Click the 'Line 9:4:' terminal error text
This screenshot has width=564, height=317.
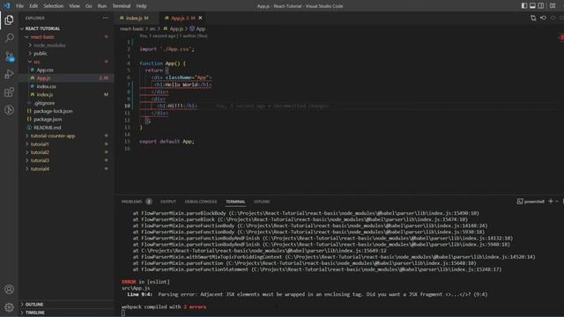coord(140,294)
